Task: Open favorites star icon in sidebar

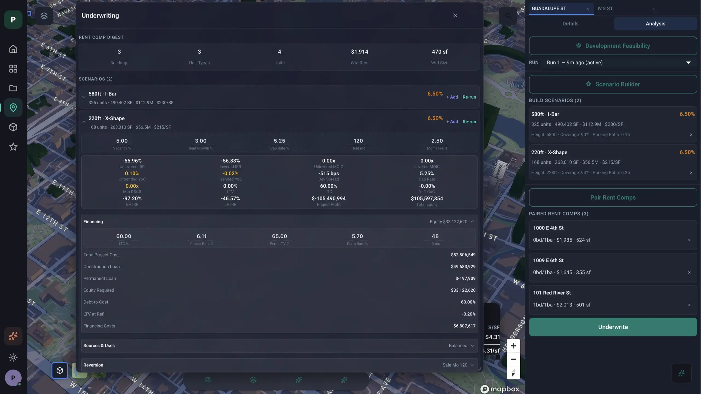Action: pyautogui.click(x=13, y=147)
